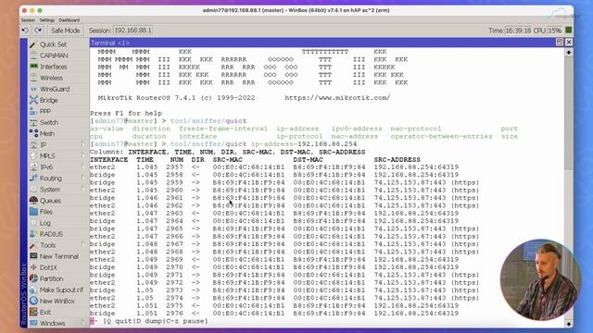Click the Exit sidebar icon
593x333 pixels.
(x=33, y=312)
